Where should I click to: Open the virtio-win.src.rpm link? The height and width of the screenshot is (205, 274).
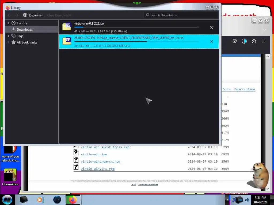(97, 169)
